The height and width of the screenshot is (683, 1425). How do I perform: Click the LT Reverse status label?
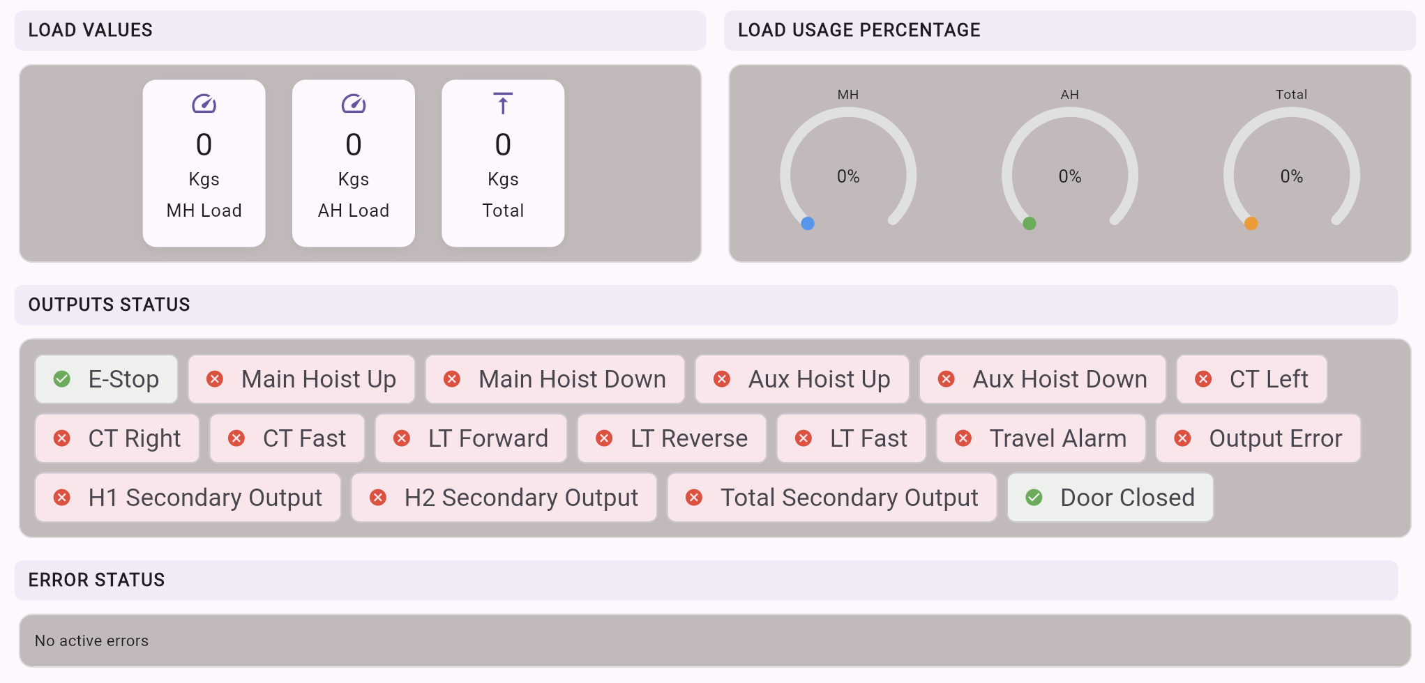point(689,438)
